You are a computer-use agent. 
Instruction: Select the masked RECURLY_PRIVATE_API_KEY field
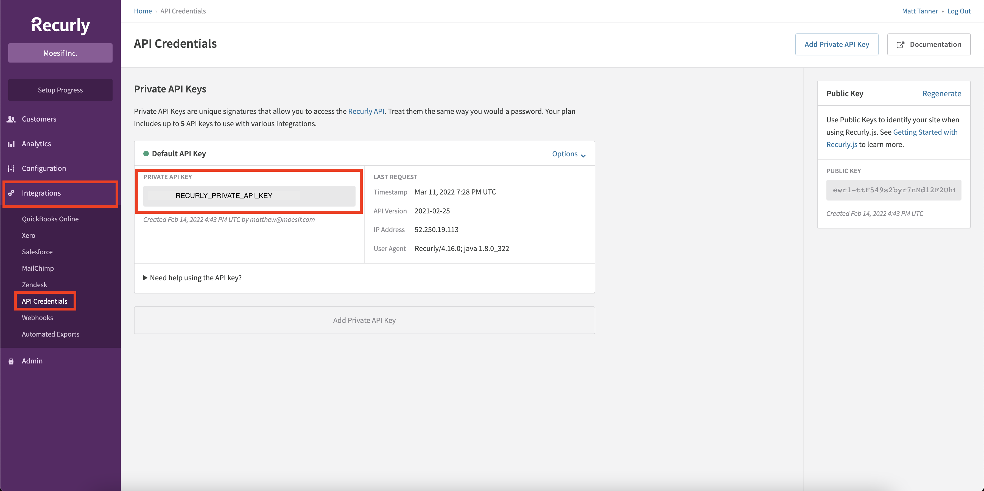249,195
